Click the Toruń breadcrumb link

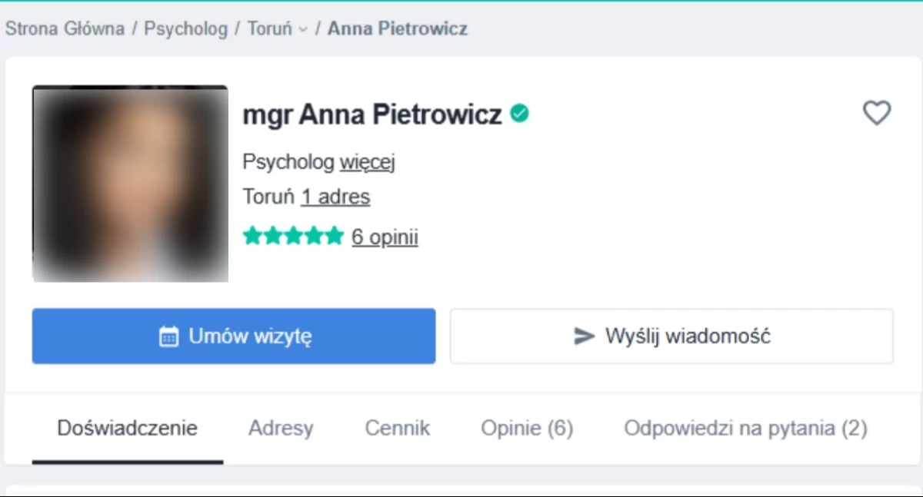[x=269, y=29]
